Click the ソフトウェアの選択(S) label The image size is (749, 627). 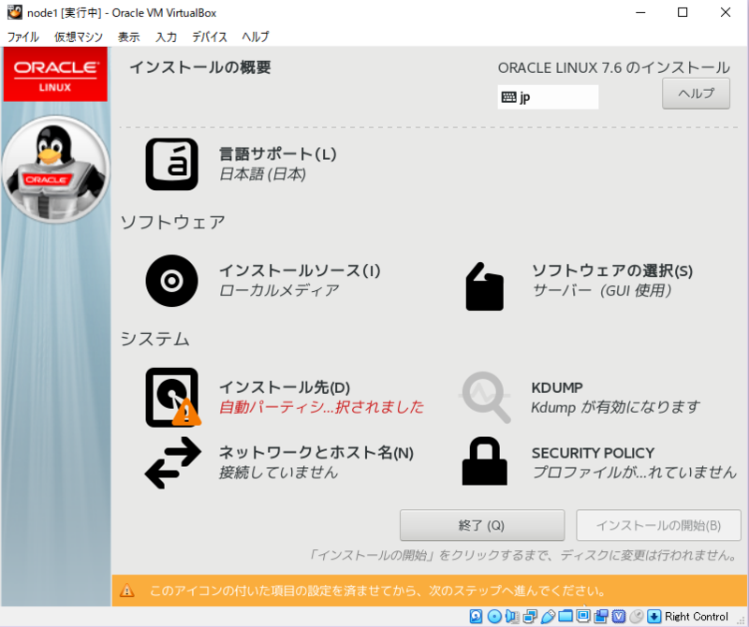[x=612, y=270]
